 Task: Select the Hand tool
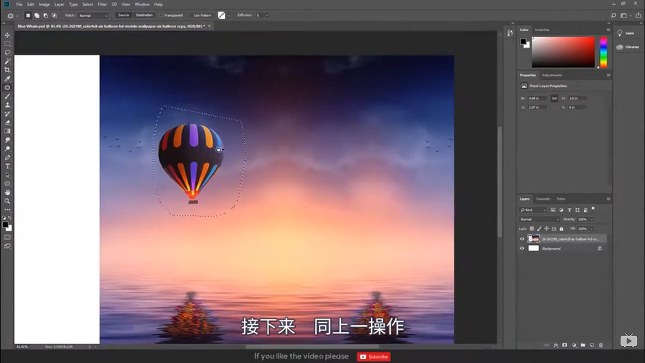click(8, 191)
